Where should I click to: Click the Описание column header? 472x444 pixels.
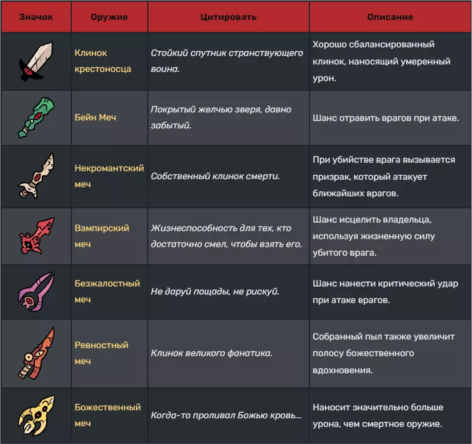tap(390, 17)
